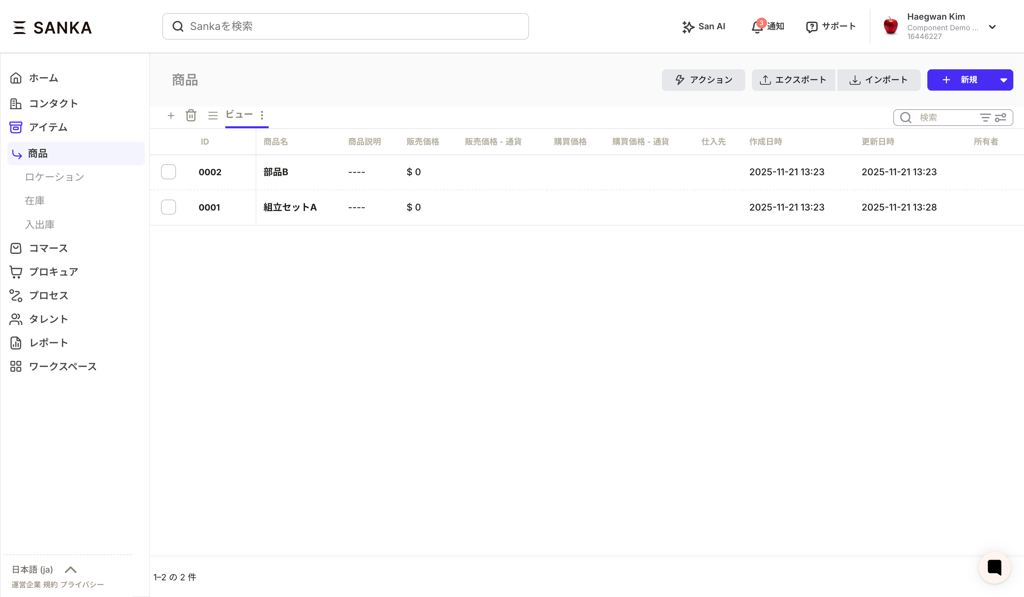Open the コマース section
The width and height of the screenshot is (1024, 597).
(x=48, y=248)
